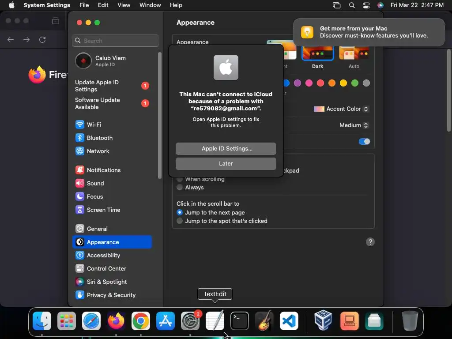Open Calub Viem Apple ID account

(x=112, y=61)
